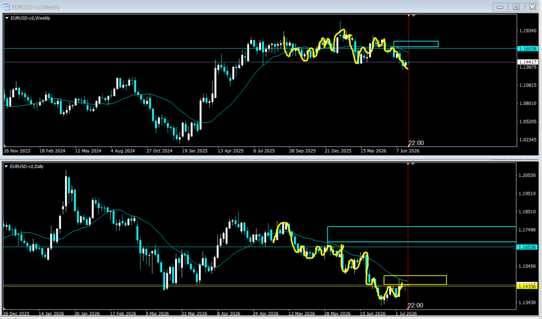Image resolution: width=542 pixels, height=319 pixels.
Task: Click the chart shift triangle atop Weekly chart
Action: point(413,15)
